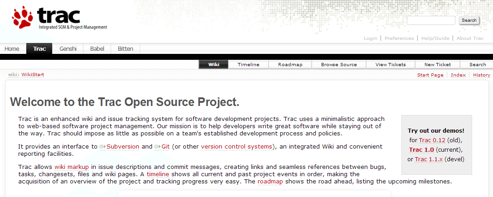Open the Preferences link
This screenshot has height=197, width=493.
click(x=399, y=38)
